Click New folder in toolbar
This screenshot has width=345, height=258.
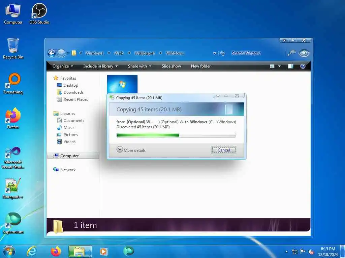(x=201, y=66)
